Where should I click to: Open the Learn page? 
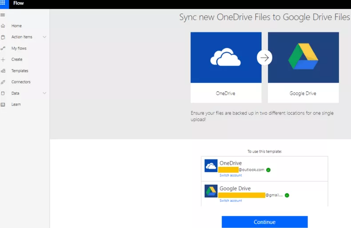click(16, 104)
